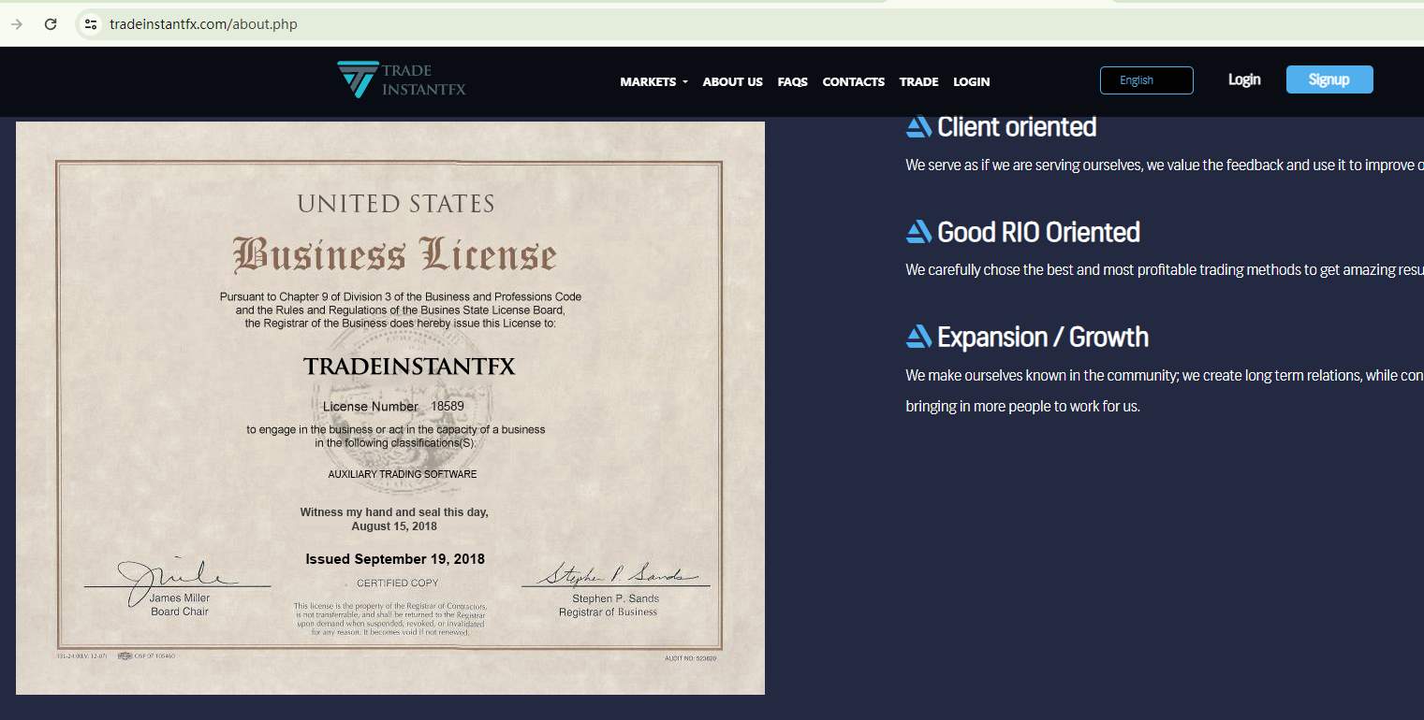The height and width of the screenshot is (720, 1424).
Task: Click the TRADEINSTANTFX name on the license
Action: 409,367
